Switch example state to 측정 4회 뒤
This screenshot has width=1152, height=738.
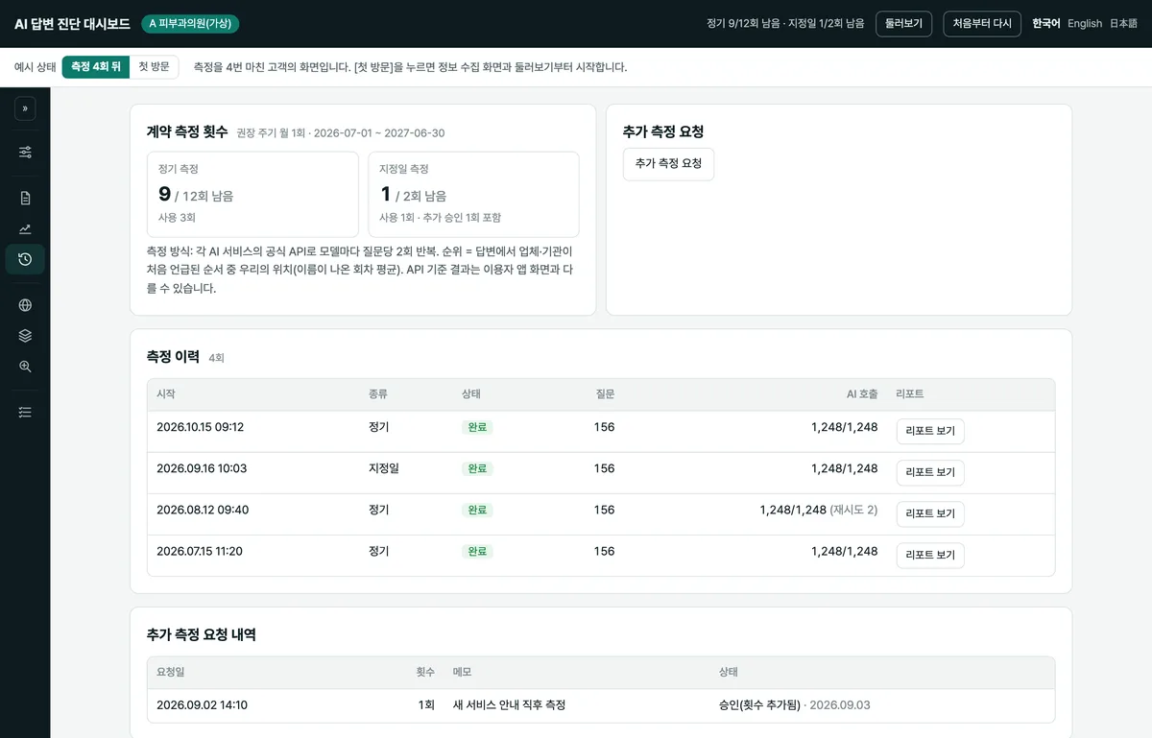point(96,66)
